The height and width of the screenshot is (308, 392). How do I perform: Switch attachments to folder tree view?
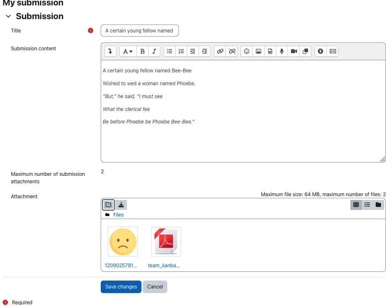[378, 205]
